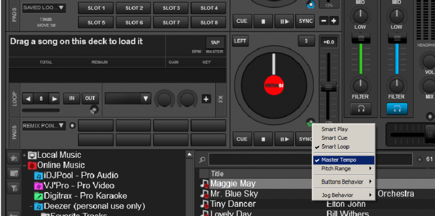
Task: Click the lower deck play/pause button
Action: [x=284, y=139]
